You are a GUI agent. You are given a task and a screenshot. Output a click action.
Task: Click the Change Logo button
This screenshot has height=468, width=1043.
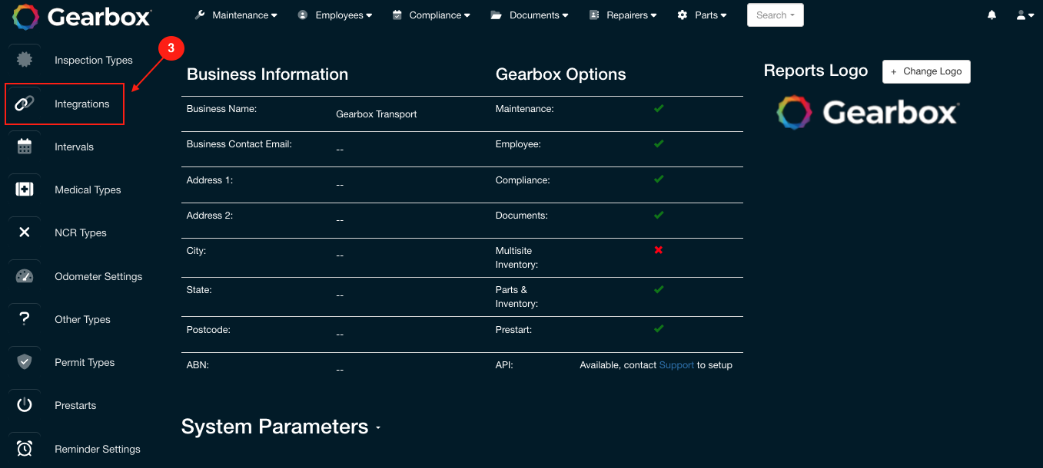click(x=926, y=71)
